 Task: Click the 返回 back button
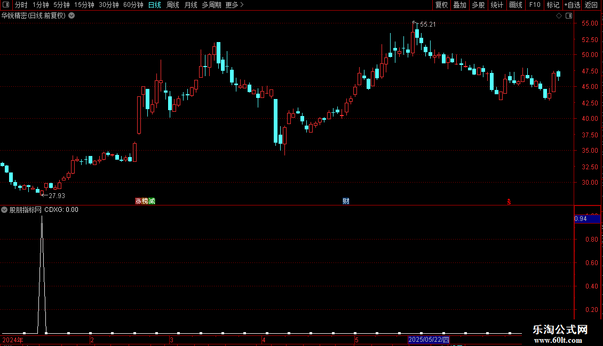pos(591,5)
